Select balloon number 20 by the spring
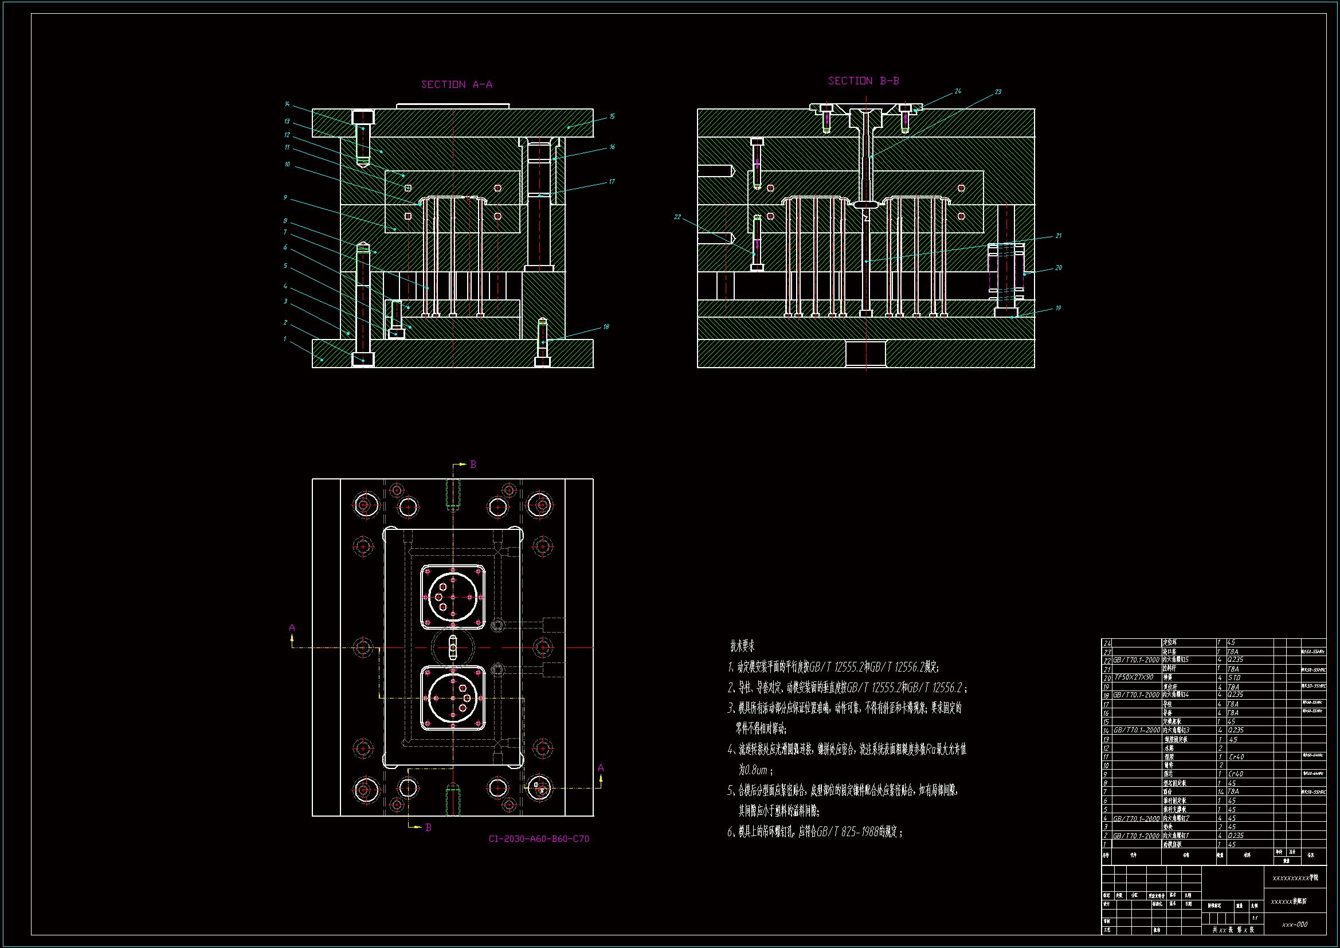1340x948 pixels. pyautogui.click(x=1058, y=268)
